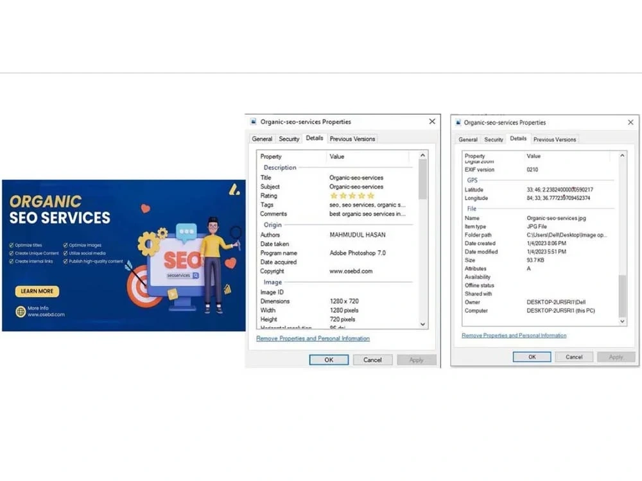Select Authors value MAHMUDUL HASAN
642x481 pixels.
point(358,235)
